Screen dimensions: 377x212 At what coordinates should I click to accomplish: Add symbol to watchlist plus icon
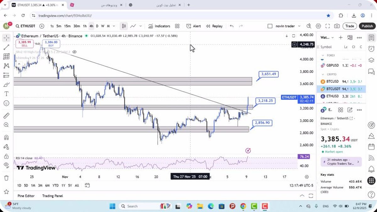coord(341,37)
